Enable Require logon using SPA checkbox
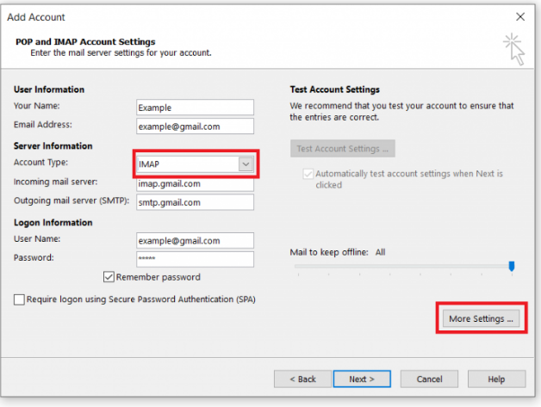The image size is (541, 407). [19, 299]
